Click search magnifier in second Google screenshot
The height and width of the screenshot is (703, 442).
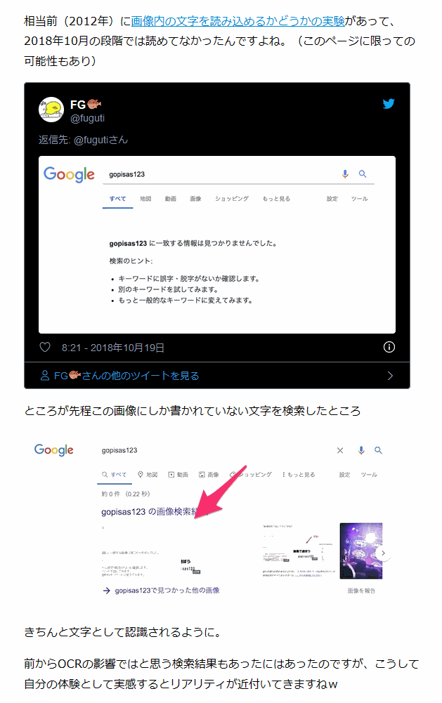[378, 450]
